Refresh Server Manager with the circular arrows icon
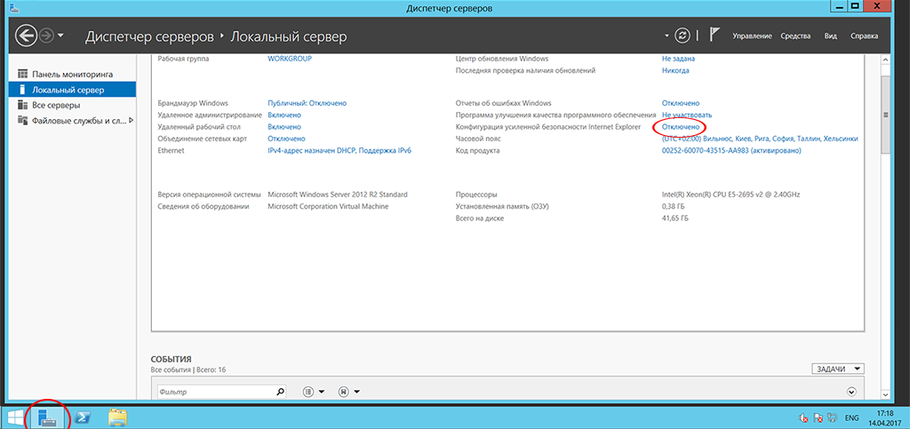The image size is (910, 429). click(682, 36)
